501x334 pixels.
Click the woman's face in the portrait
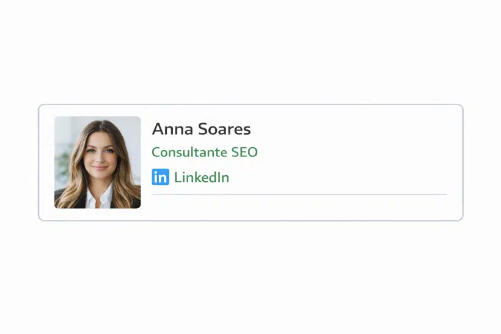(x=100, y=154)
